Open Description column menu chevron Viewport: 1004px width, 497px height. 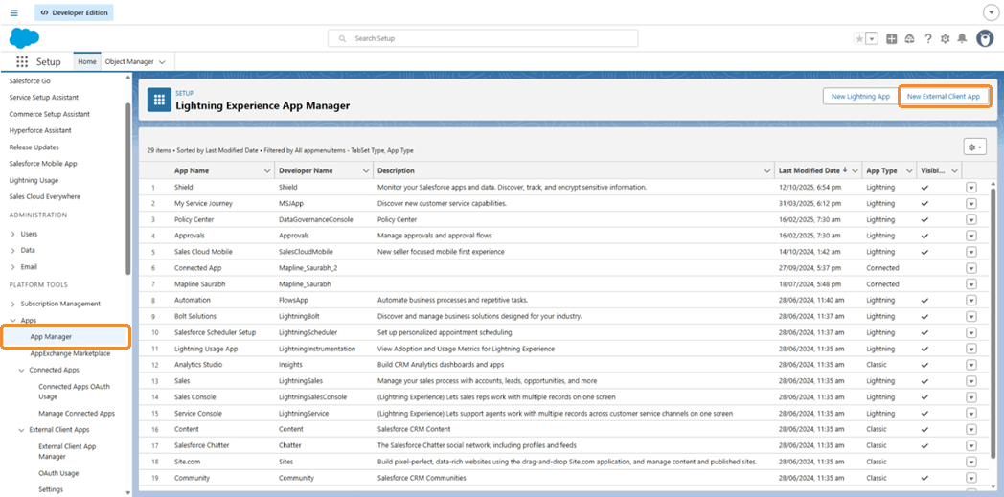click(x=767, y=170)
